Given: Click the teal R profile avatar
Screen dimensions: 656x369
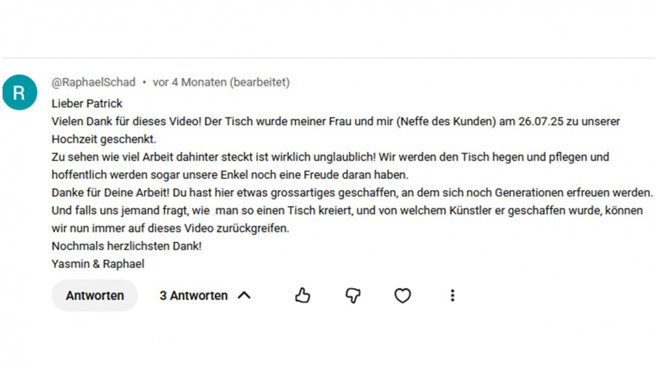Looking at the screenshot, I should pyautogui.click(x=19, y=93).
